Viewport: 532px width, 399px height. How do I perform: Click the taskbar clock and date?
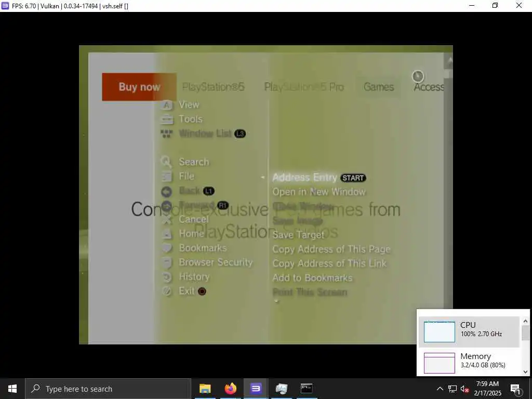487,389
